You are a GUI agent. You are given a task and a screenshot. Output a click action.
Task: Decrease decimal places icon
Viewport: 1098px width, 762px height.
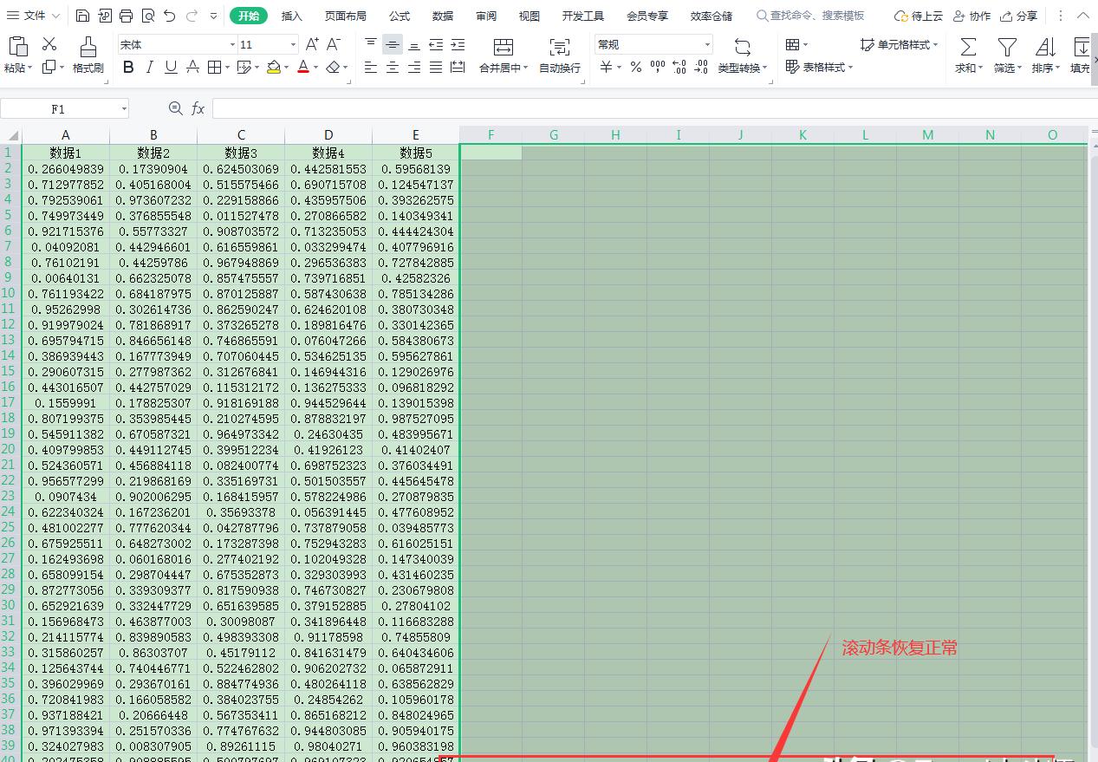pyautogui.click(x=701, y=67)
